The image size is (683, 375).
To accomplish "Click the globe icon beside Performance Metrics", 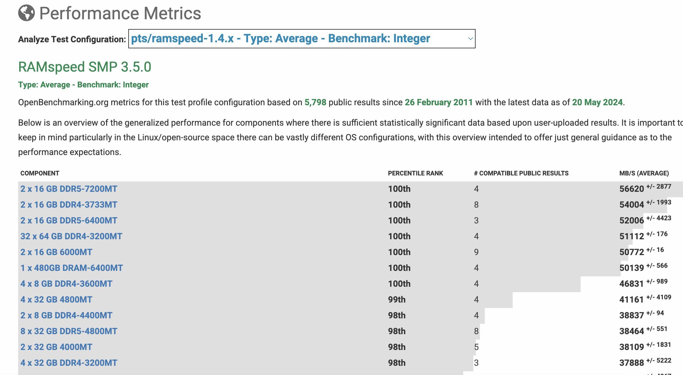I will point(26,13).
